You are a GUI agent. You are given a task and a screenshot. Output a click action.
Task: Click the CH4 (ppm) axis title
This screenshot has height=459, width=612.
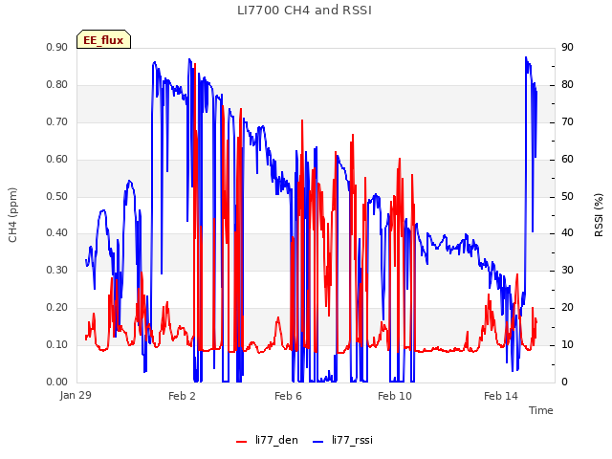click(12, 215)
